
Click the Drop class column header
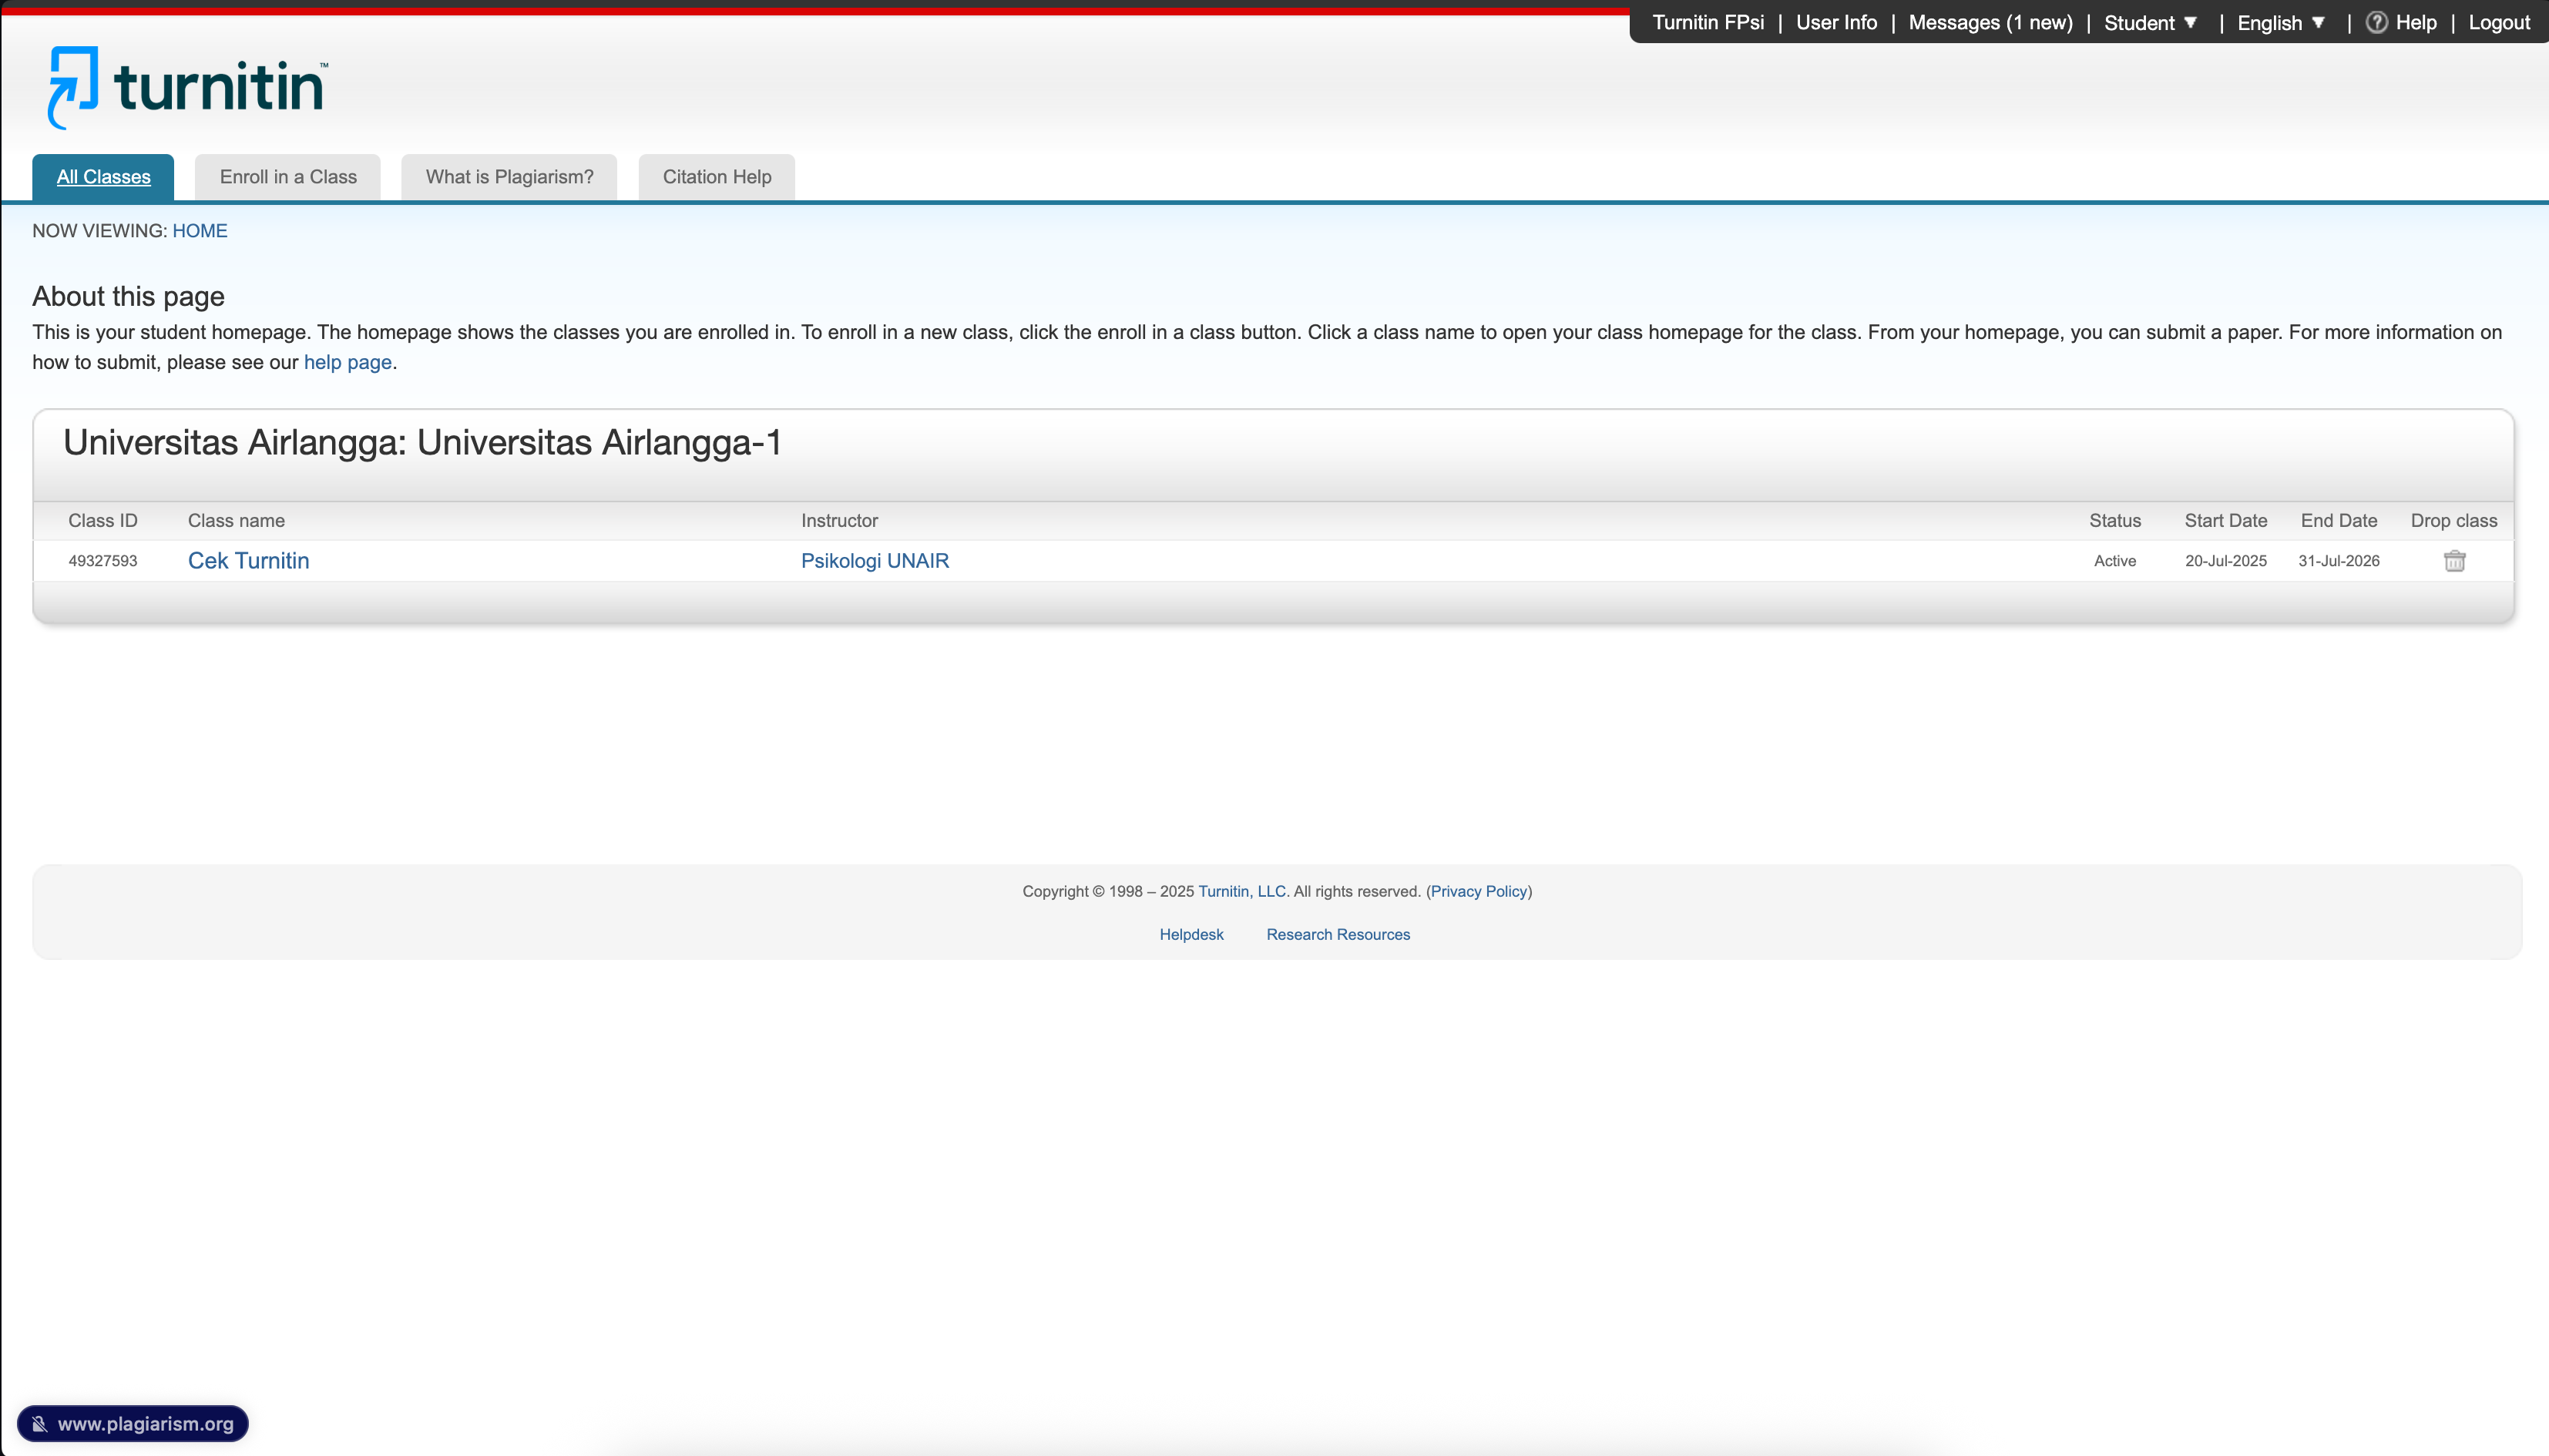pyautogui.click(x=2453, y=521)
